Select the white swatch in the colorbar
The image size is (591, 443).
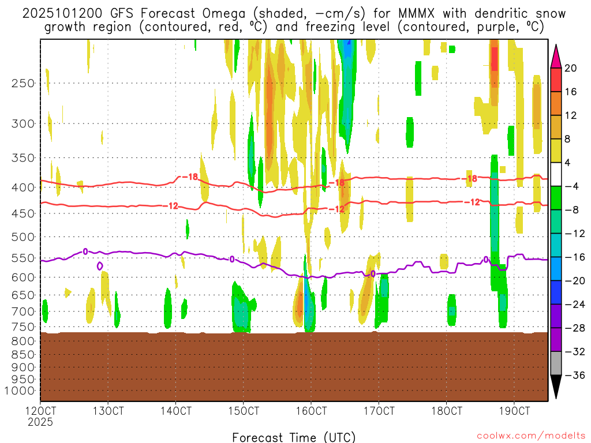tap(556, 174)
